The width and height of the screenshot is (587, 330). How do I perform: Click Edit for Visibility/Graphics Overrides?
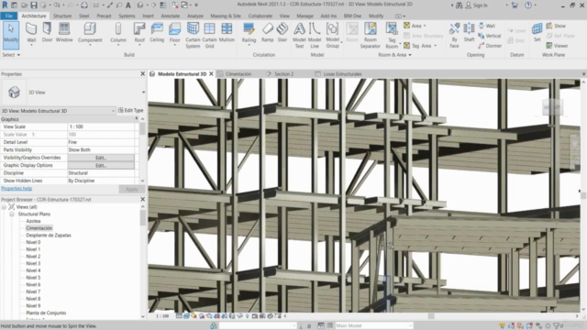point(101,158)
